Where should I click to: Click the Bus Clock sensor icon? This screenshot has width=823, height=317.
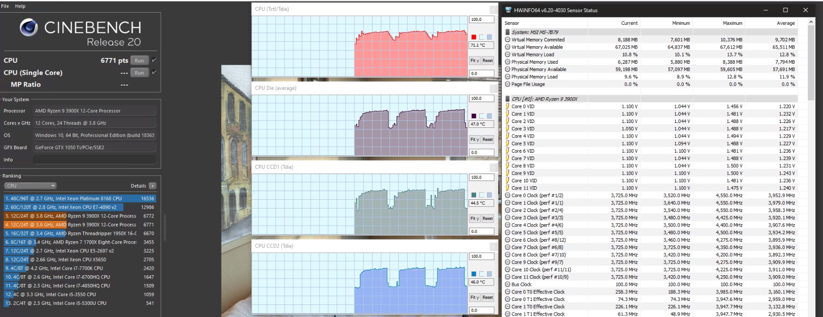(x=507, y=284)
